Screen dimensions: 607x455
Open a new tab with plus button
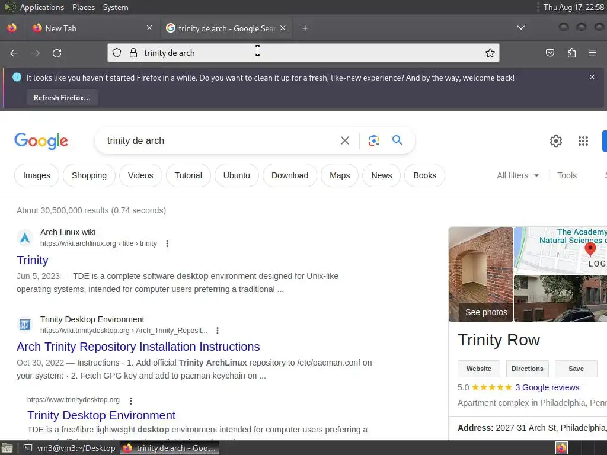[305, 28]
